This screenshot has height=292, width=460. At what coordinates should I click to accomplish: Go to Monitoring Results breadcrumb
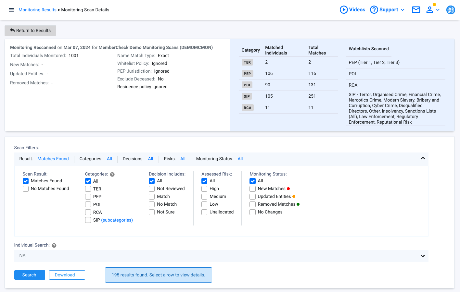pos(37,10)
